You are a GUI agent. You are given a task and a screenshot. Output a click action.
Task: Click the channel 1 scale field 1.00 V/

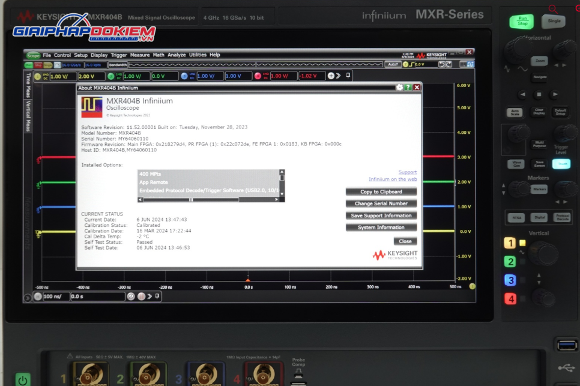[63, 76]
